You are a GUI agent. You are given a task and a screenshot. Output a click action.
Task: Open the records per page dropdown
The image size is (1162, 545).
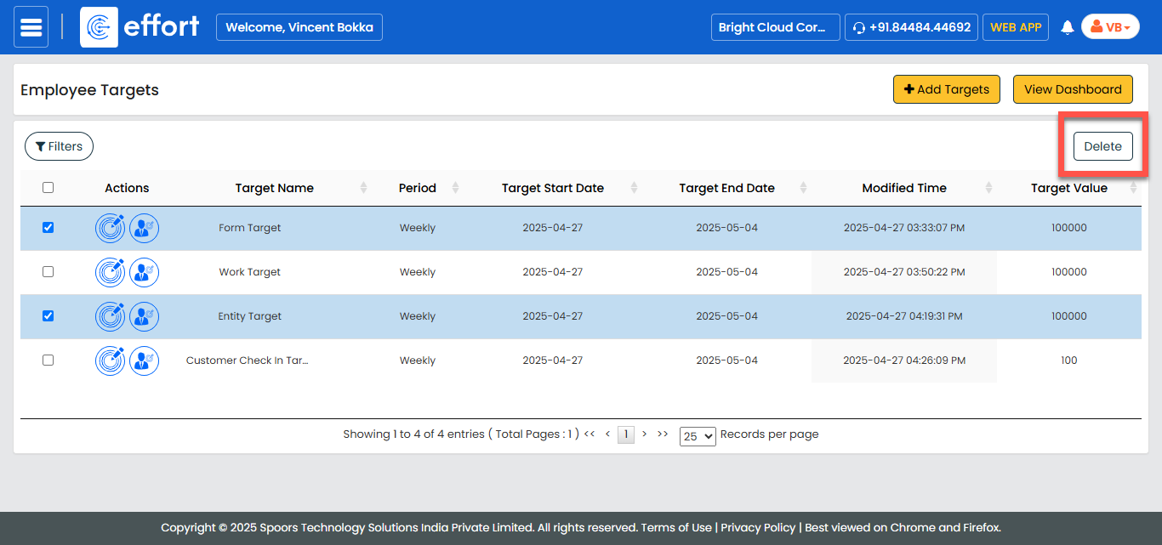pyautogui.click(x=697, y=436)
